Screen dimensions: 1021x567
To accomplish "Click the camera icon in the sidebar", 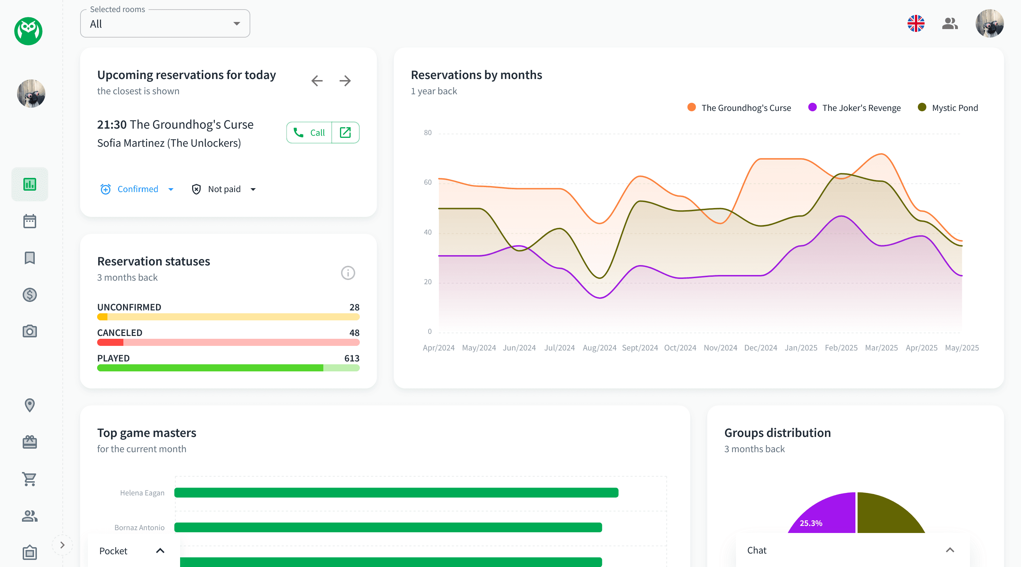I will [x=30, y=331].
